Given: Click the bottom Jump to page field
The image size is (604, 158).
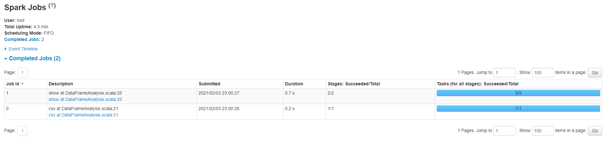Looking at the screenshot, I should [x=504, y=131].
